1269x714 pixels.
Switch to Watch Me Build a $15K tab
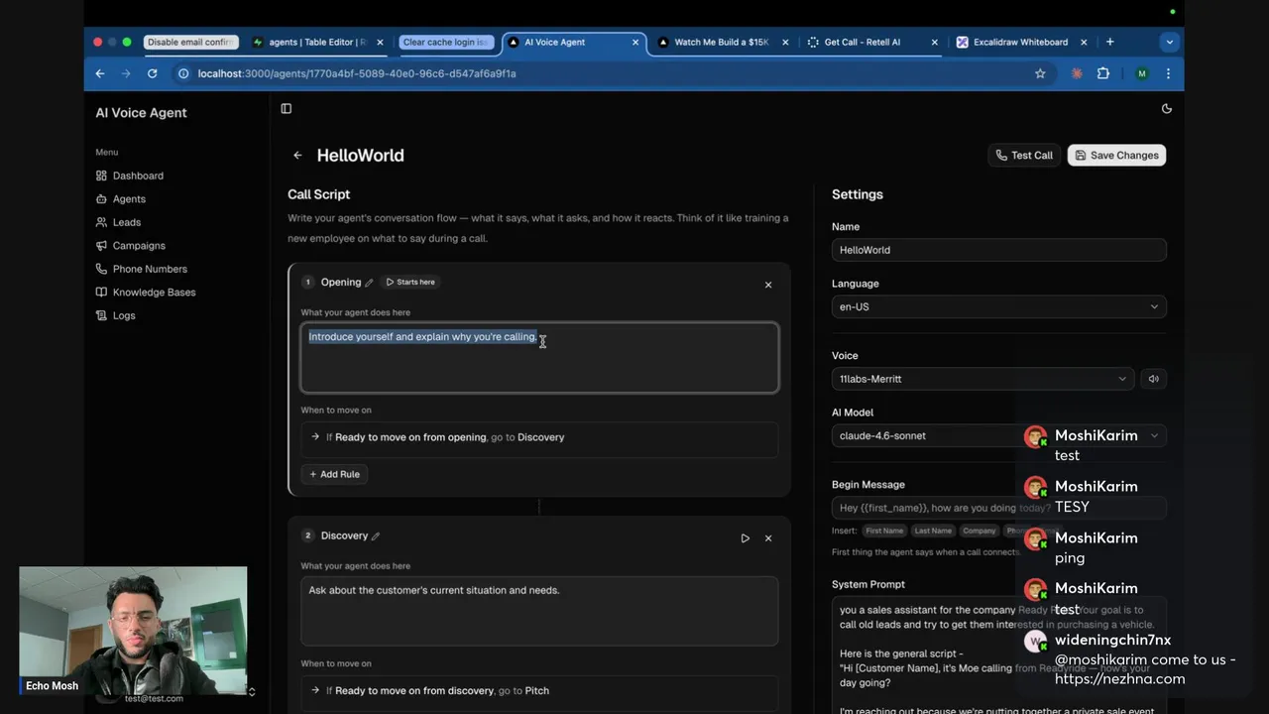pos(722,42)
